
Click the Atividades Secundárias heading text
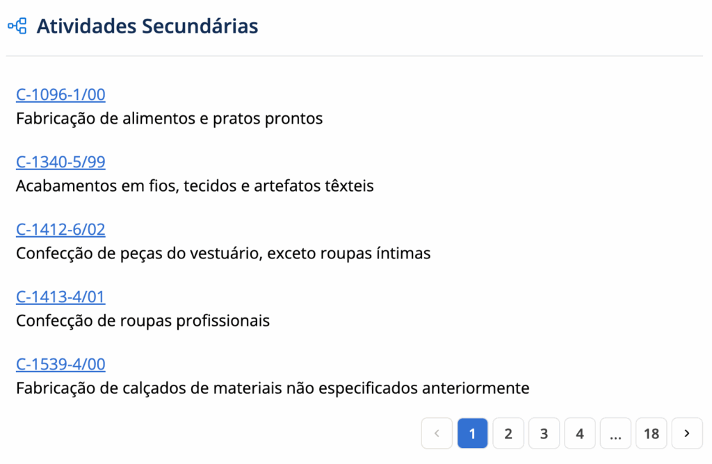(147, 26)
